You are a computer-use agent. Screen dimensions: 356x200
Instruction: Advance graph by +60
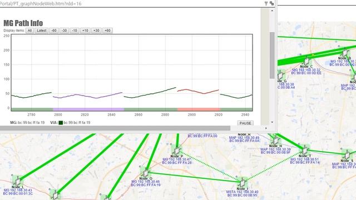pos(107,31)
